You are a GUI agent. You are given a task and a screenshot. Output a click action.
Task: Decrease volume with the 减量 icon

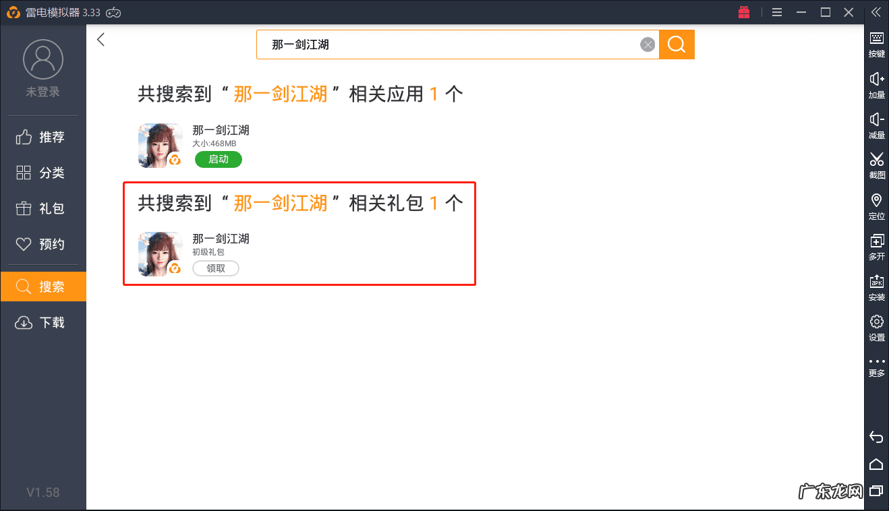pos(876,124)
